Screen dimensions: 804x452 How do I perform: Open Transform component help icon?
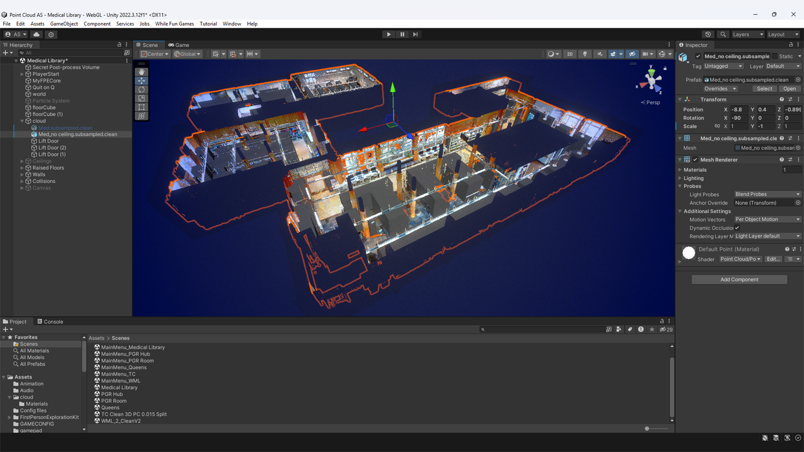[781, 99]
